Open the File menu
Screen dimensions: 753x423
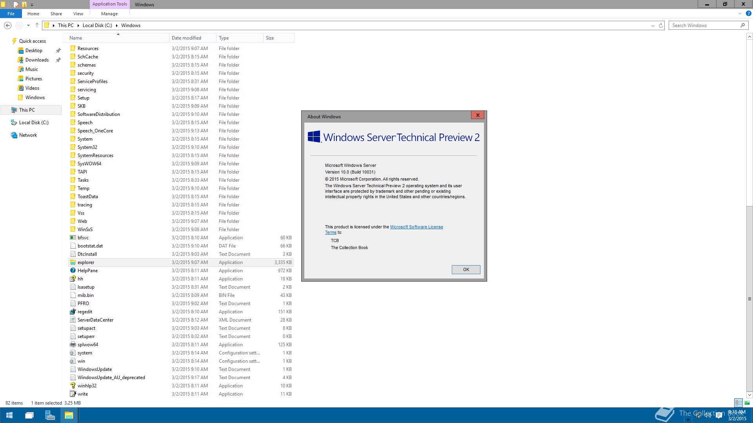[x=11, y=14]
